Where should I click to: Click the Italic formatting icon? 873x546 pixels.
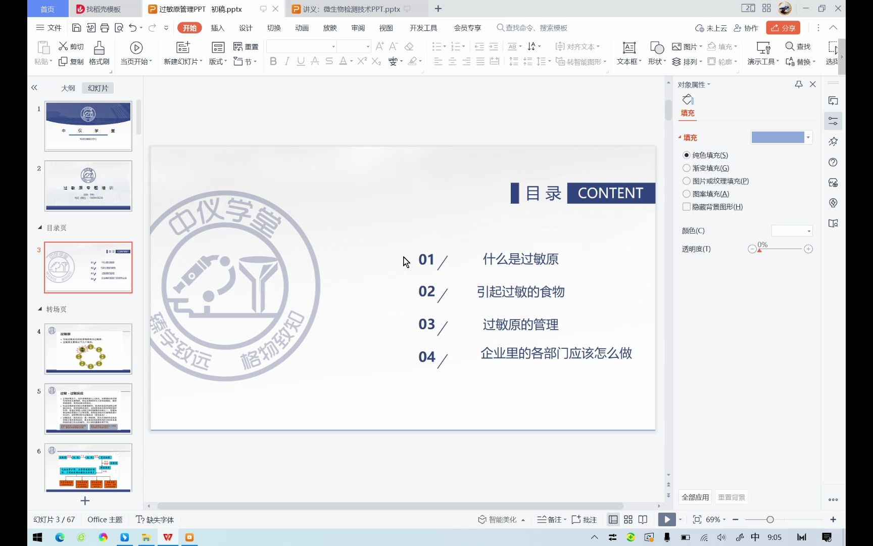coord(287,61)
